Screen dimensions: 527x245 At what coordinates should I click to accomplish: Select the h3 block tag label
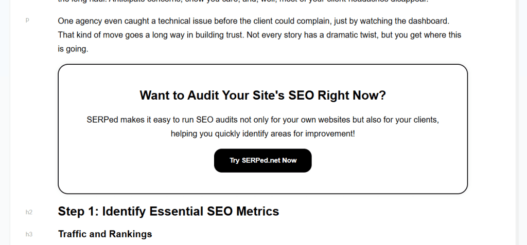[x=29, y=235]
